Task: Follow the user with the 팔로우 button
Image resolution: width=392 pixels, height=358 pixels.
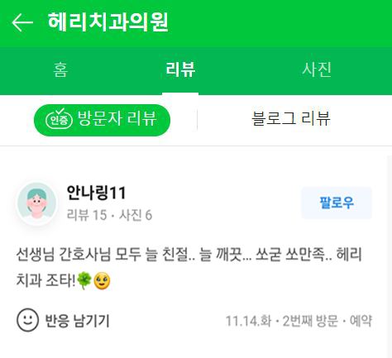Action: click(x=337, y=203)
